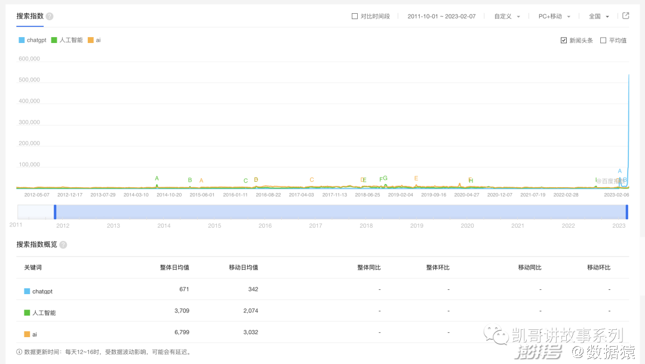
Task: Click the help icon beside 搜索指数 title
Action: (x=50, y=16)
